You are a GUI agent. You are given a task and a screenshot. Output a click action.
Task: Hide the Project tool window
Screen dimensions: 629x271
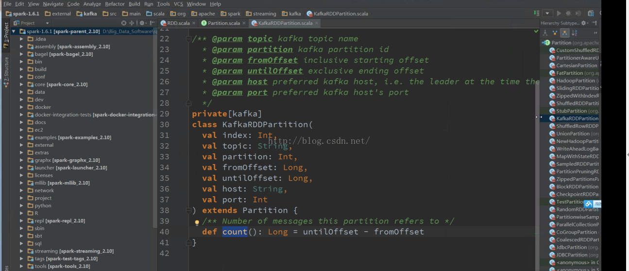pyautogui.click(x=152, y=23)
